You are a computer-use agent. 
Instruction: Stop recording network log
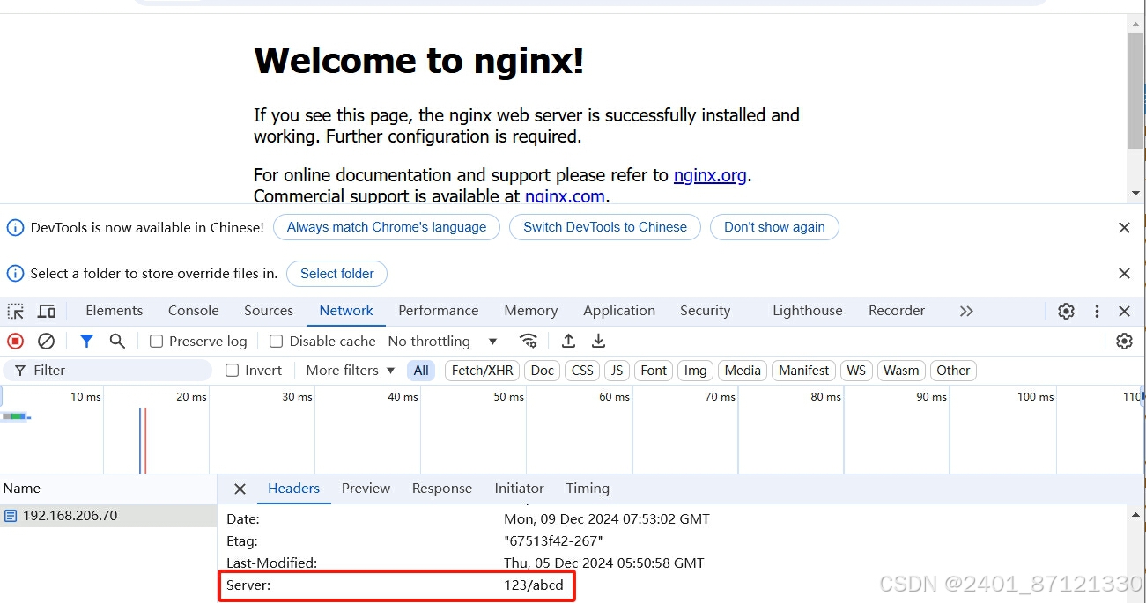[16, 341]
